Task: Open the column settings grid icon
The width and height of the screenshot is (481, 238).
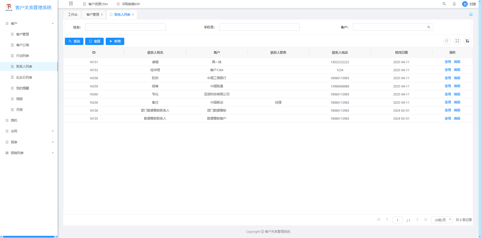Action: [x=467, y=41]
